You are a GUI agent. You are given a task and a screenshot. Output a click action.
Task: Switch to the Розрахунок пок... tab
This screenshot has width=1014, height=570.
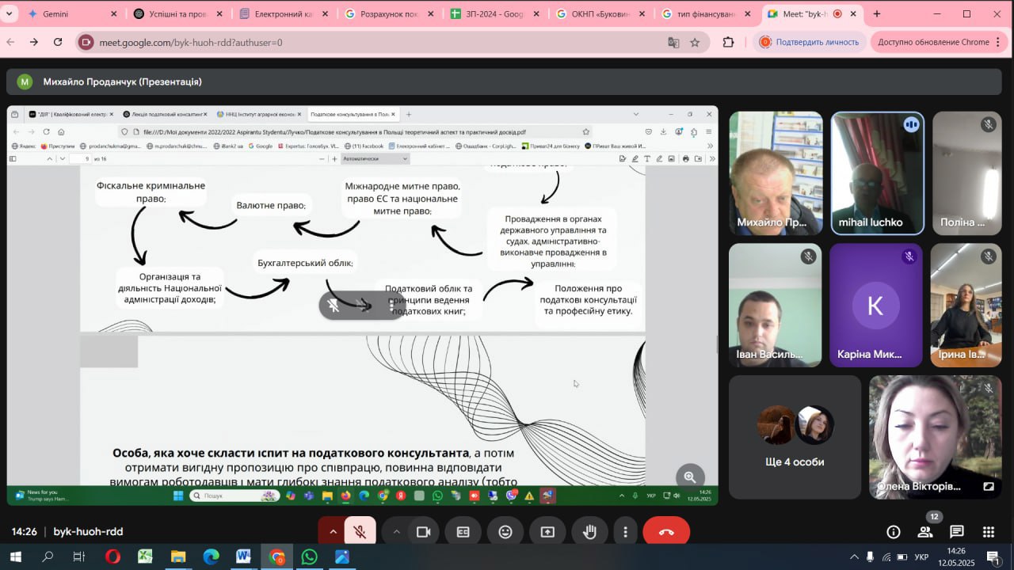390,13
